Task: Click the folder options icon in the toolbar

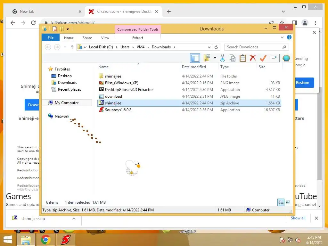Action: pyautogui.click(x=207, y=58)
